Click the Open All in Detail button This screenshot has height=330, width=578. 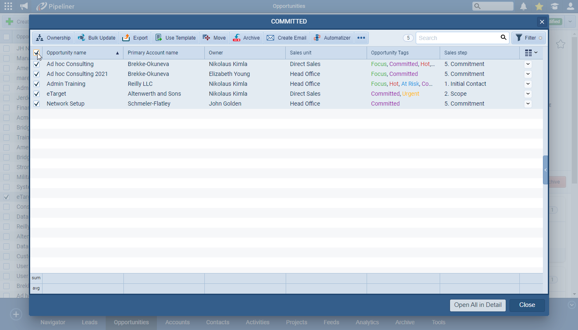[x=478, y=305]
